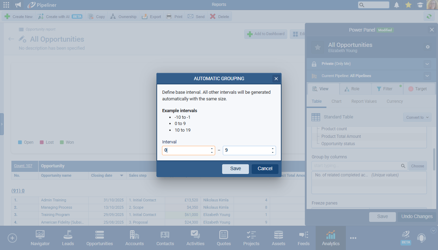Open Opportunities in bottom navigation
The width and height of the screenshot is (438, 250).
99,238
